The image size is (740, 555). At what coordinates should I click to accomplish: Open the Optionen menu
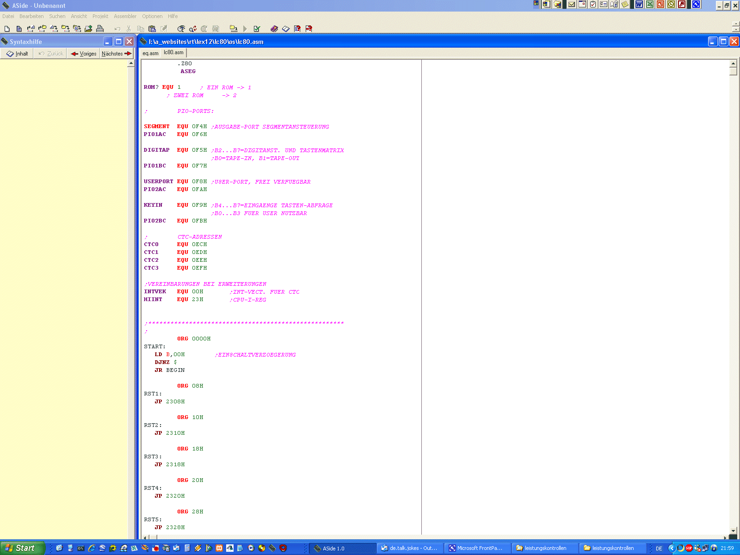pos(152,16)
